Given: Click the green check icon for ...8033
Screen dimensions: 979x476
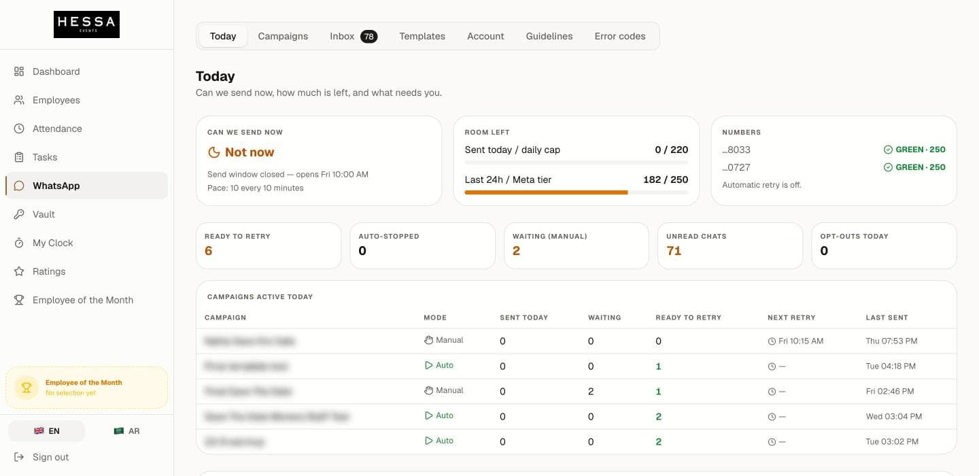Looking at the screenshot, I should pos(888,150).
